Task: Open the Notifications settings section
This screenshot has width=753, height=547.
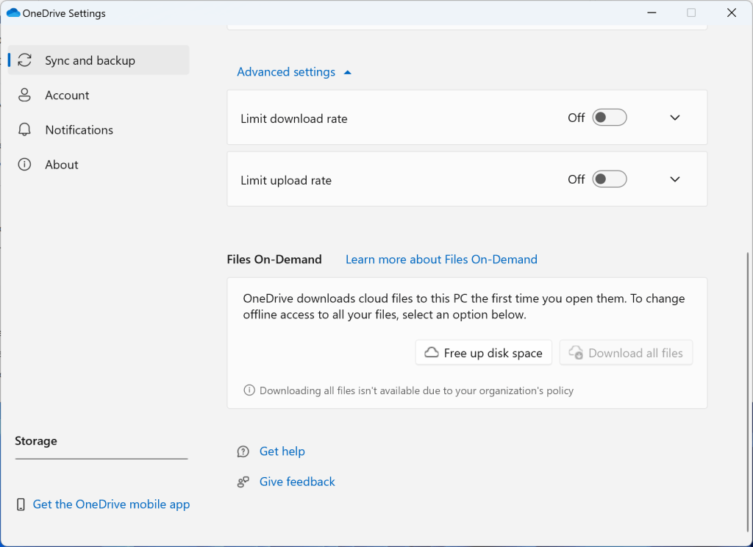Action: pyautogui.click(x=79, y=129)
